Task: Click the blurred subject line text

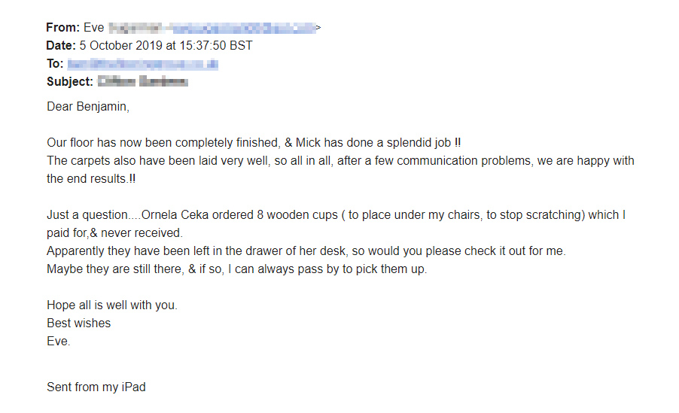Action: pyautogui.click(x=143, y=82)
